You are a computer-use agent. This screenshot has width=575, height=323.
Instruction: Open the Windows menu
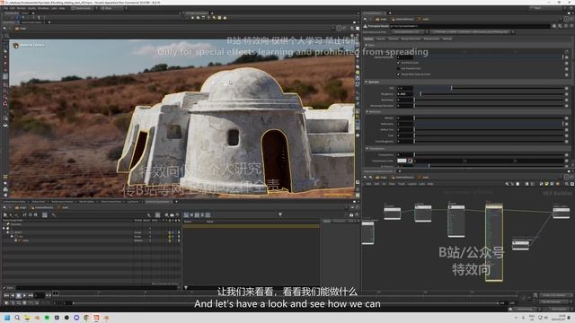click(43, 8)
